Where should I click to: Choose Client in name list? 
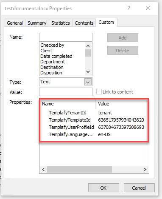point(46,51)
